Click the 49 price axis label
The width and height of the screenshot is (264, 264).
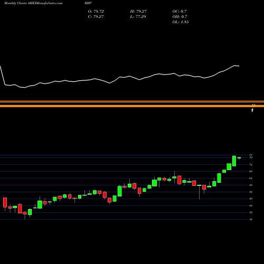[x=251, y=199]
